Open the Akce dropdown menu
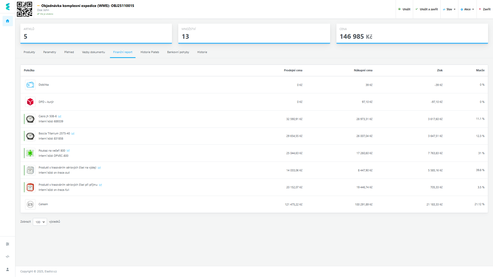 coord(467,9)
